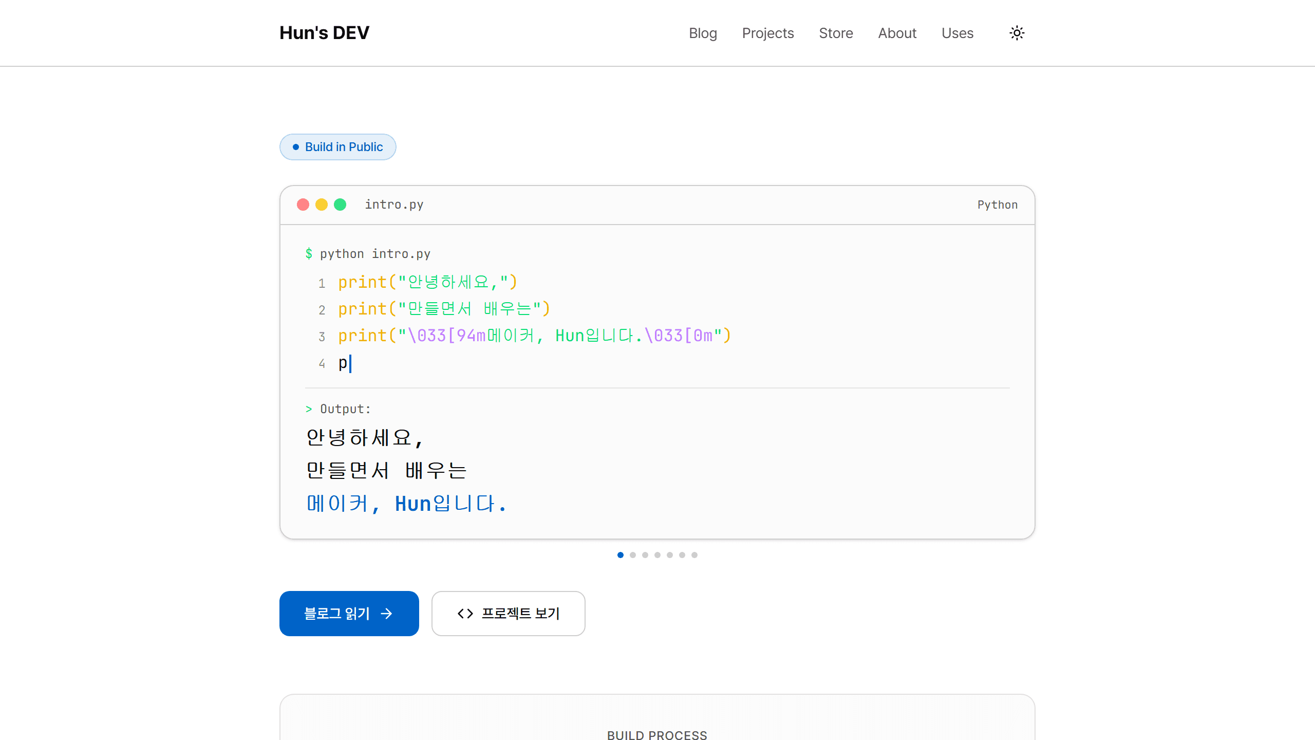Click the red traffic light dot on intro.py window
This screenshot has width=1315, height=740.
[303, 204]
